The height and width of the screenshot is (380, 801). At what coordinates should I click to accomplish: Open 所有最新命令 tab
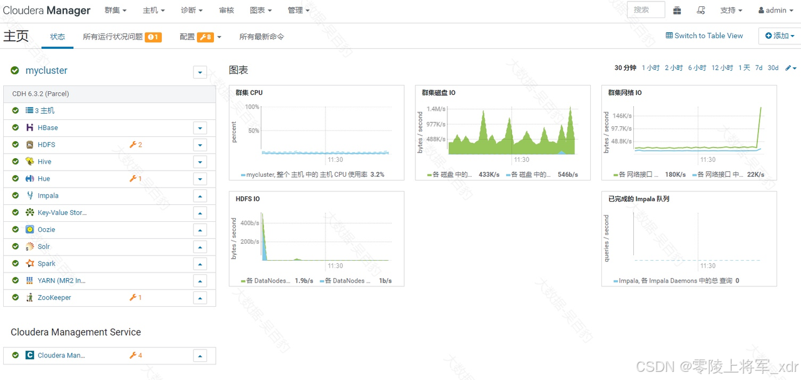(x=262, y=37)
